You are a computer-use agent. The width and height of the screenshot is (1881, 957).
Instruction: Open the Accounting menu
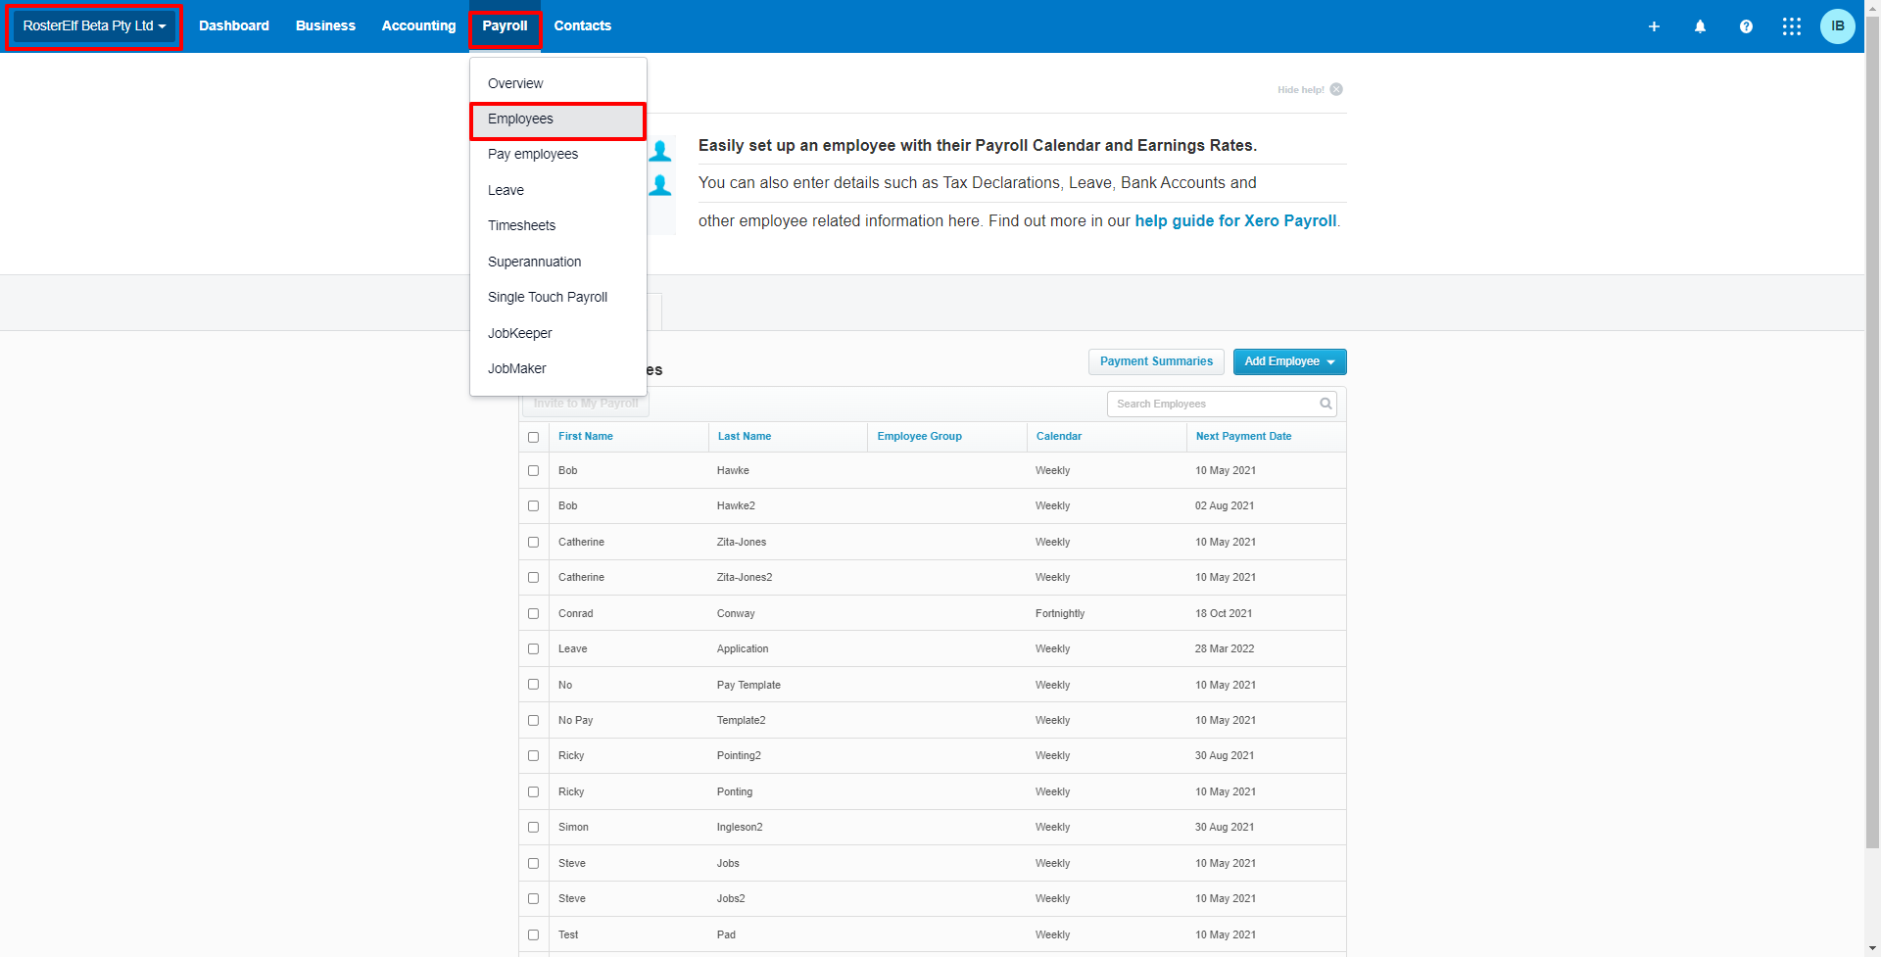pos(418,26)
